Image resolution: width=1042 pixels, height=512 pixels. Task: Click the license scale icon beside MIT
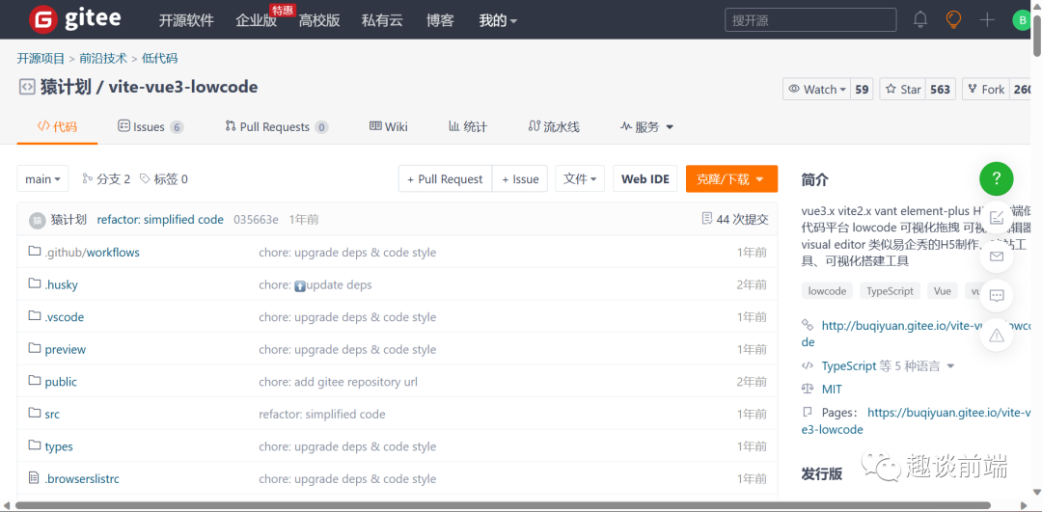pyautogui.click(x=809, y=390)
